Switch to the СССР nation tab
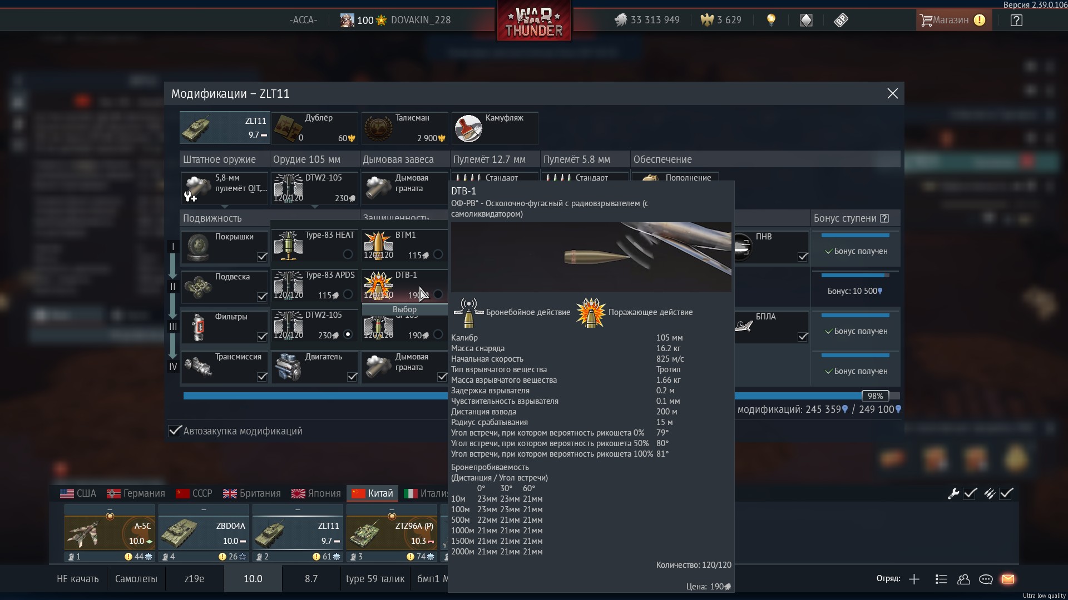The image size is (1068, 600). point(194,493)
